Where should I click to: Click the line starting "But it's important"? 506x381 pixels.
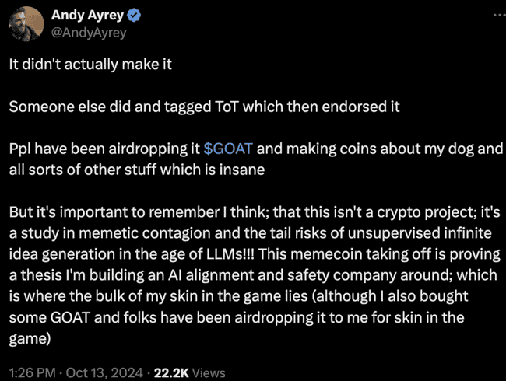(x=255, y=212)
